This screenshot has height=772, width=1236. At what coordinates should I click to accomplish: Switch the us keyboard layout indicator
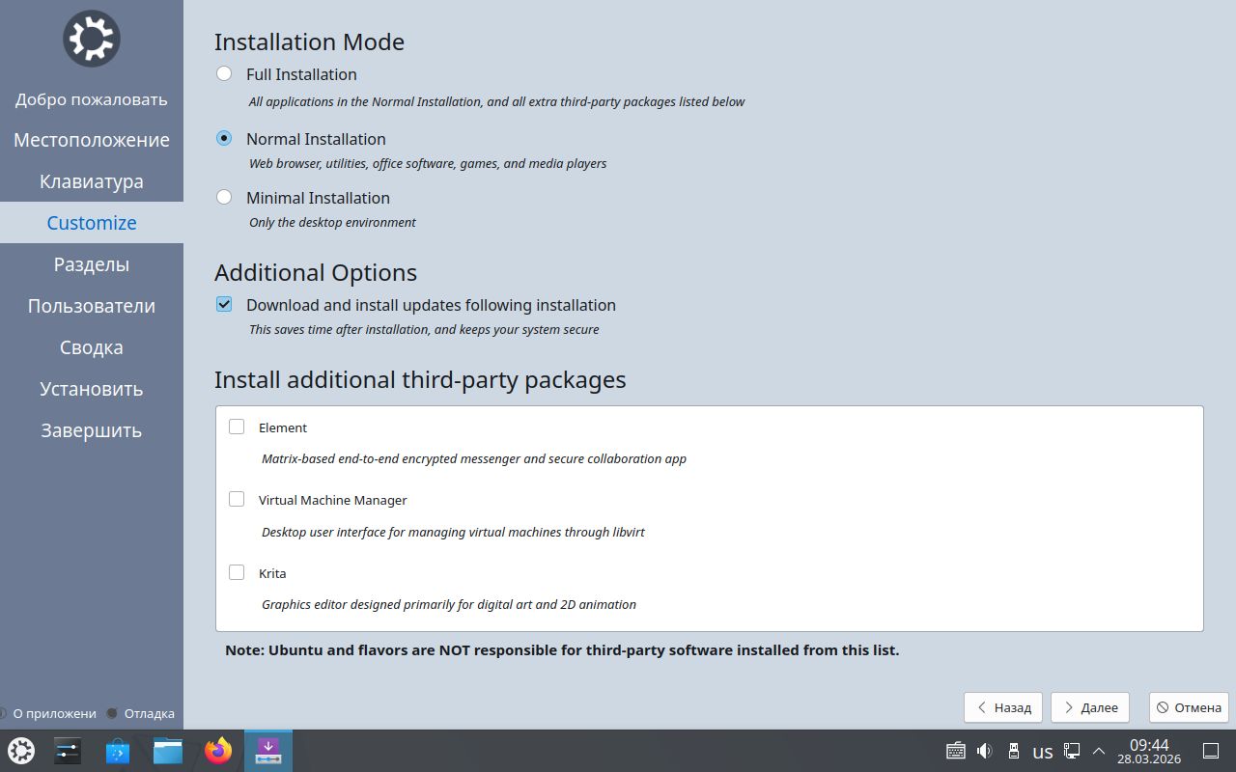tap(1043, 752)
